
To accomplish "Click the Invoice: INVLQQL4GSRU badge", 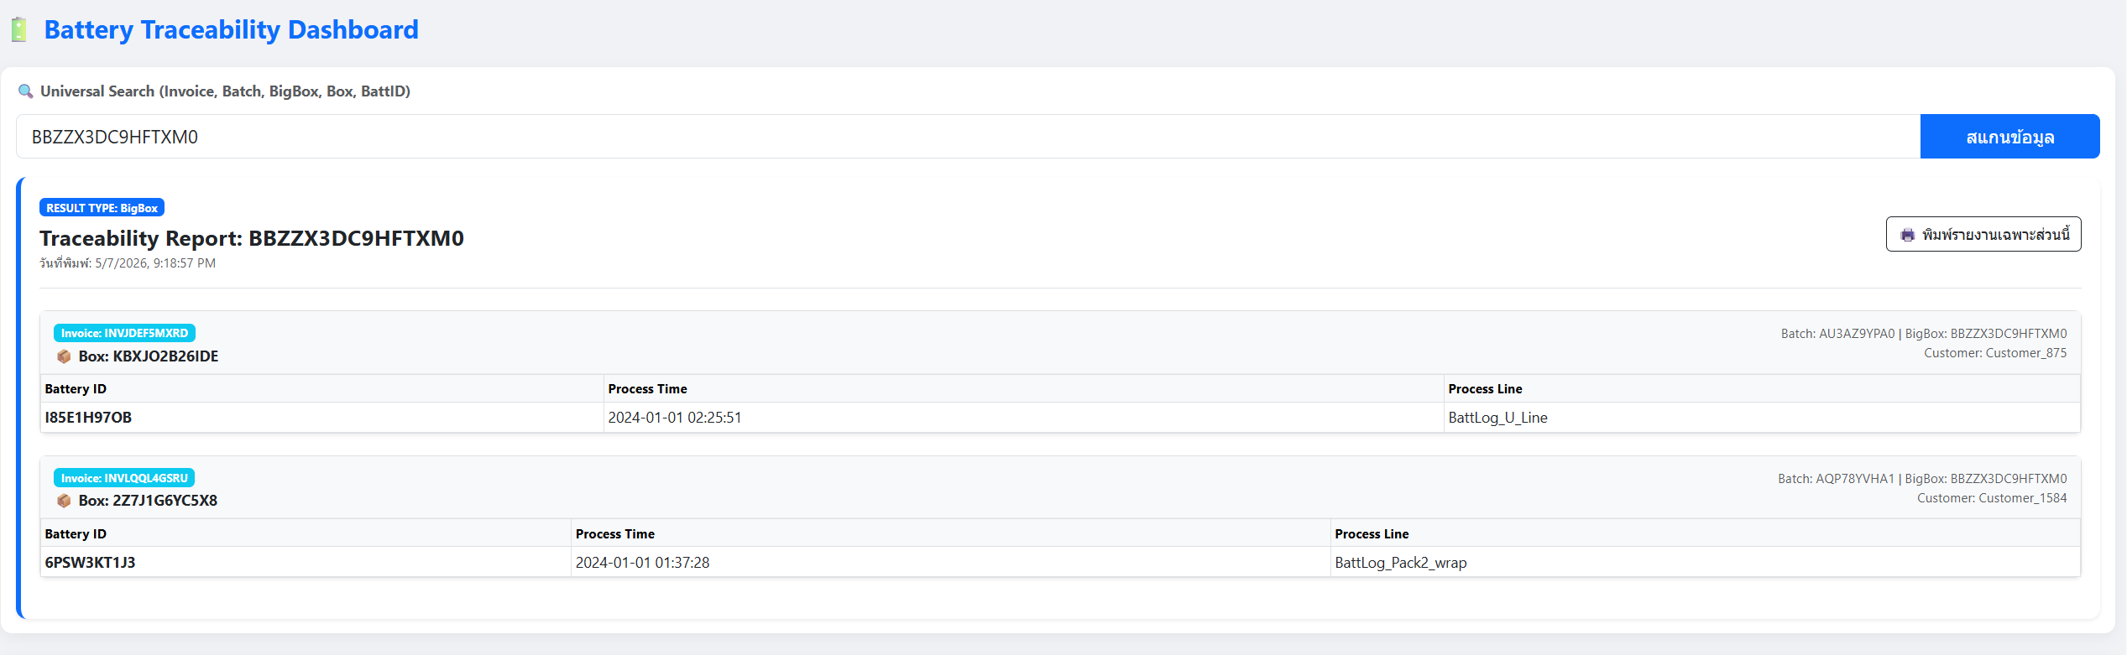I will click(124, 478).
